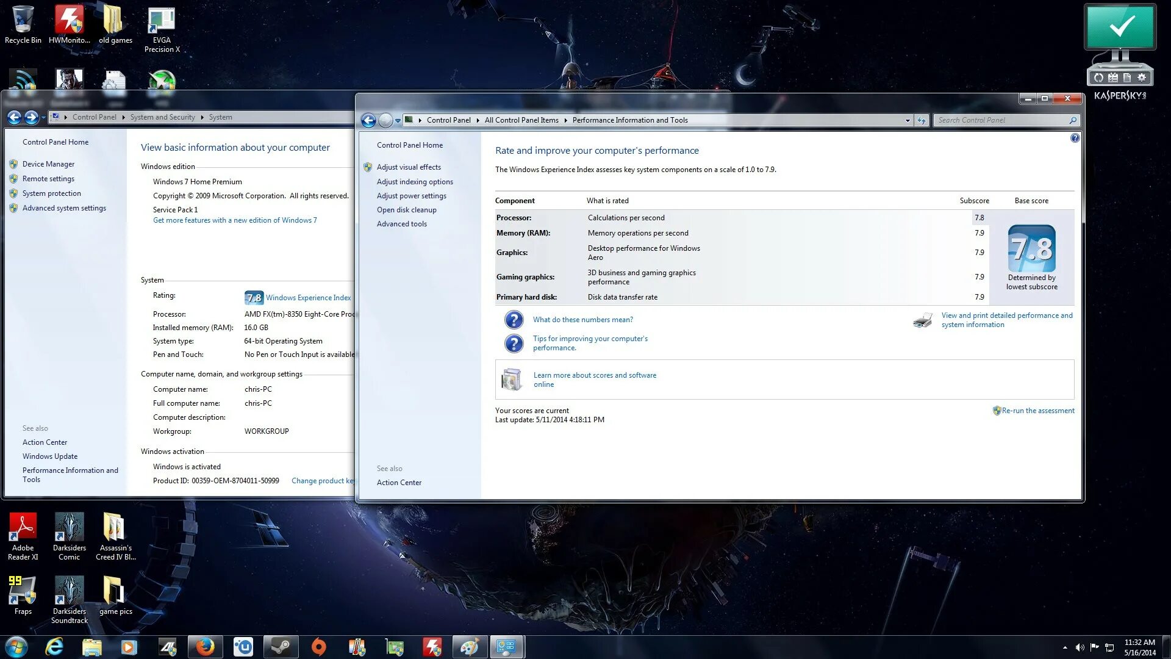Click help icon in Performance window

click(1075, 139)
